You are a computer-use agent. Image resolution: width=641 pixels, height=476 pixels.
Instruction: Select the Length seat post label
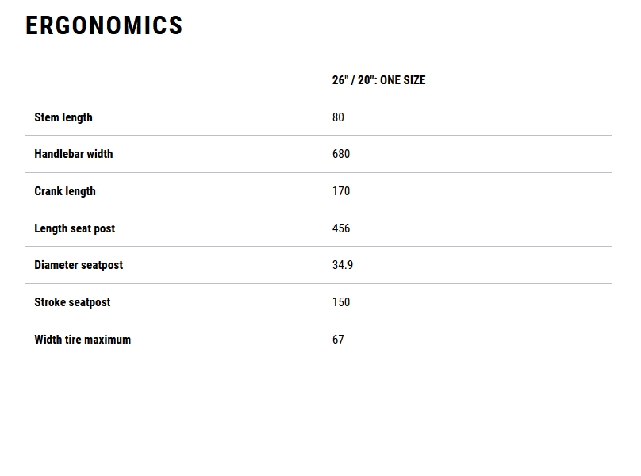75,228
